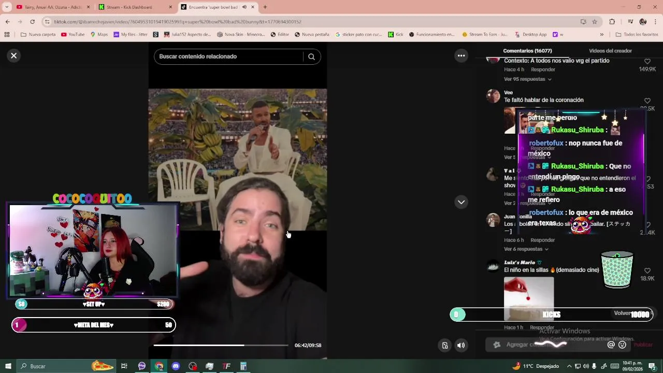The image size is (663, 373).
Task: Open the Chrome three-dot menu
Action: pos(656,22)
